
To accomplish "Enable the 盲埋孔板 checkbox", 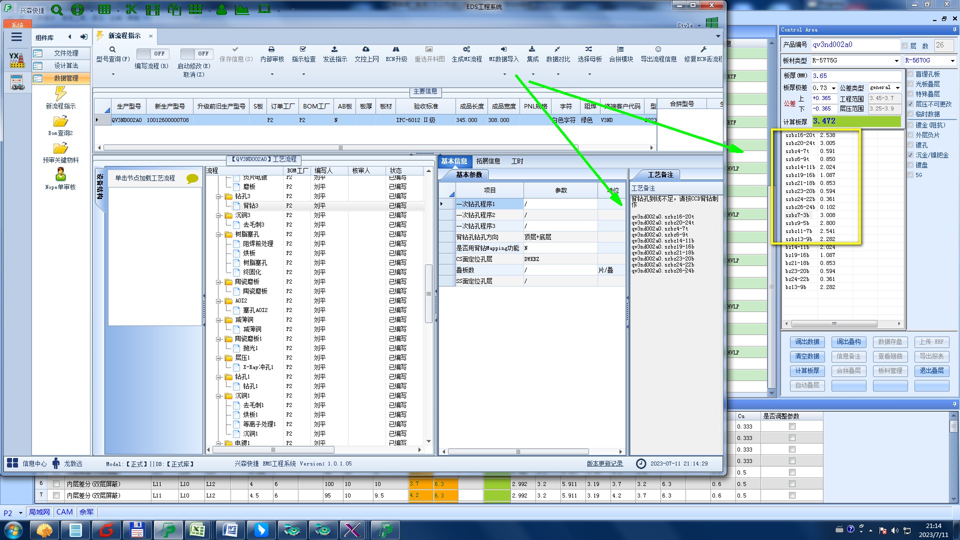I will click(x=910, y=74).
